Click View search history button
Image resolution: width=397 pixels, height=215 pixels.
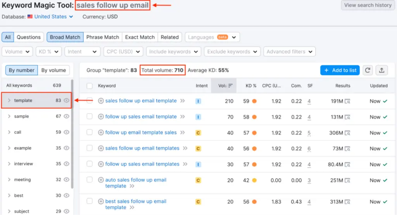368,5
